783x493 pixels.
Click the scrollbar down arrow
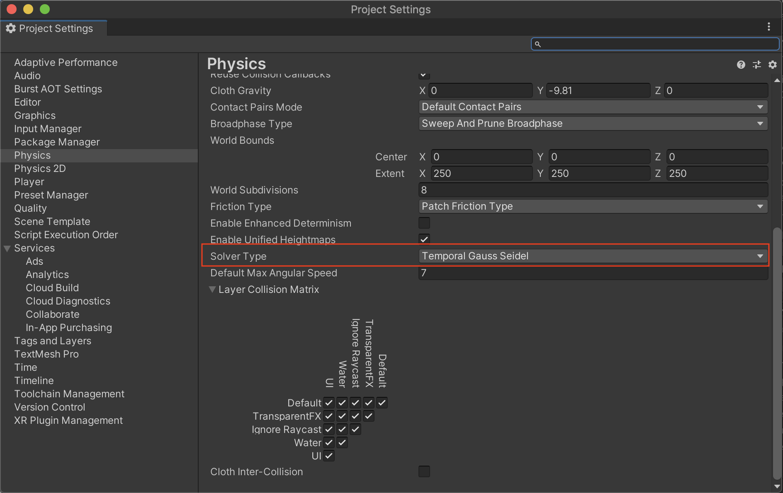777,487
